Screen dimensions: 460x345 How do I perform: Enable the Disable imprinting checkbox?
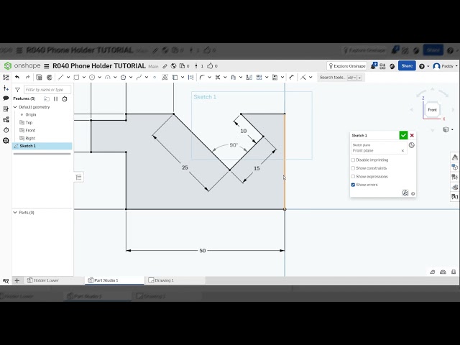coord(353,160)
